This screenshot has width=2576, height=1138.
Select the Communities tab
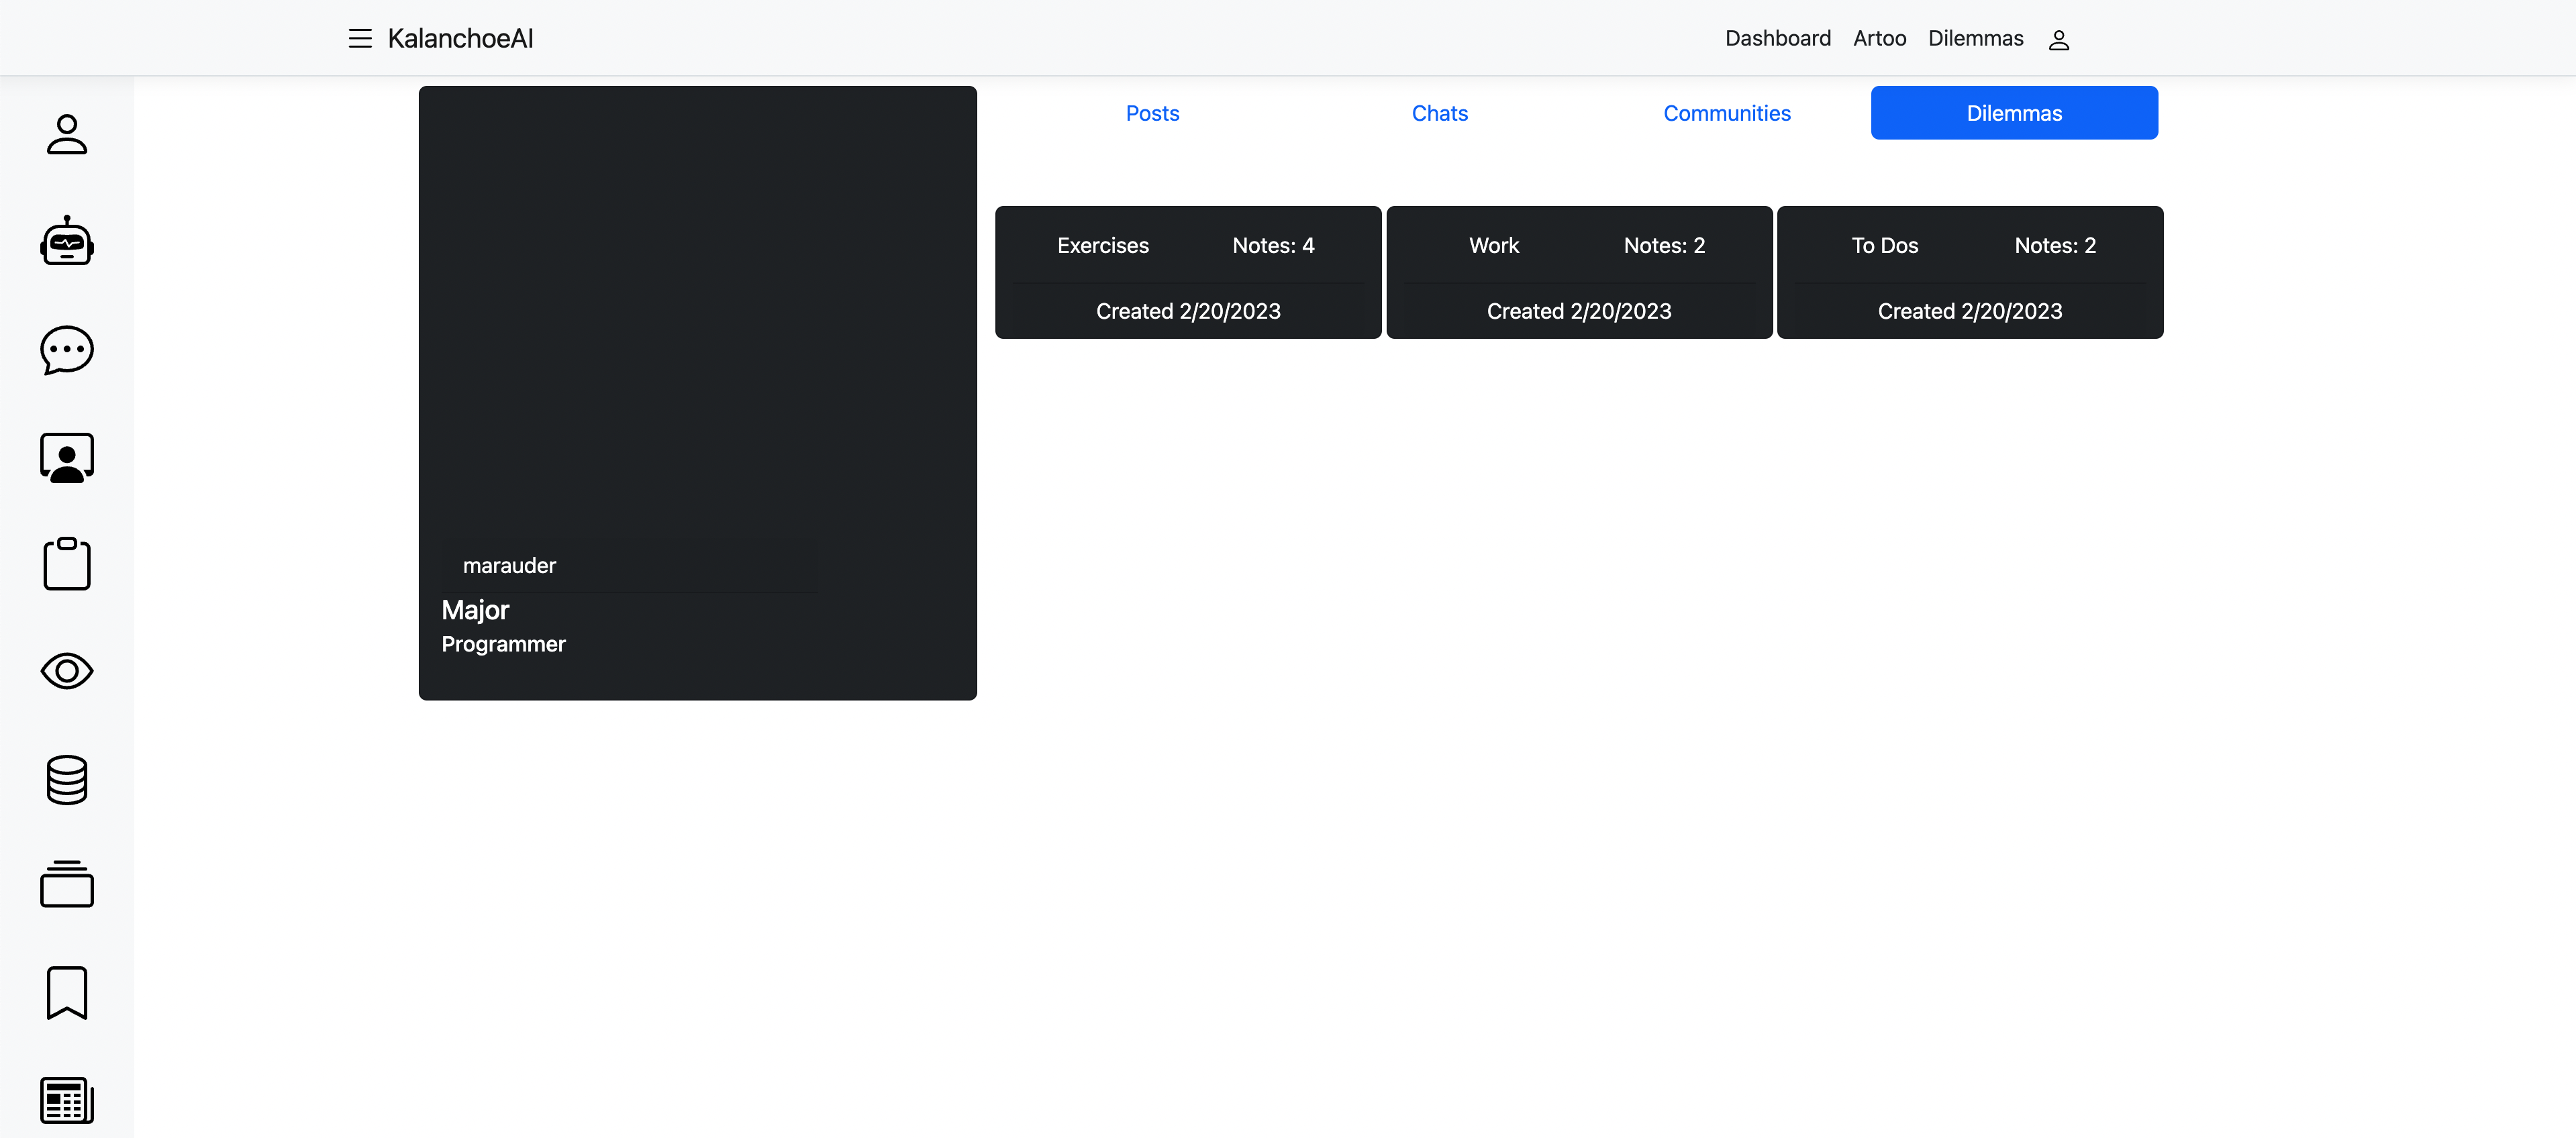click(1726, 113)
